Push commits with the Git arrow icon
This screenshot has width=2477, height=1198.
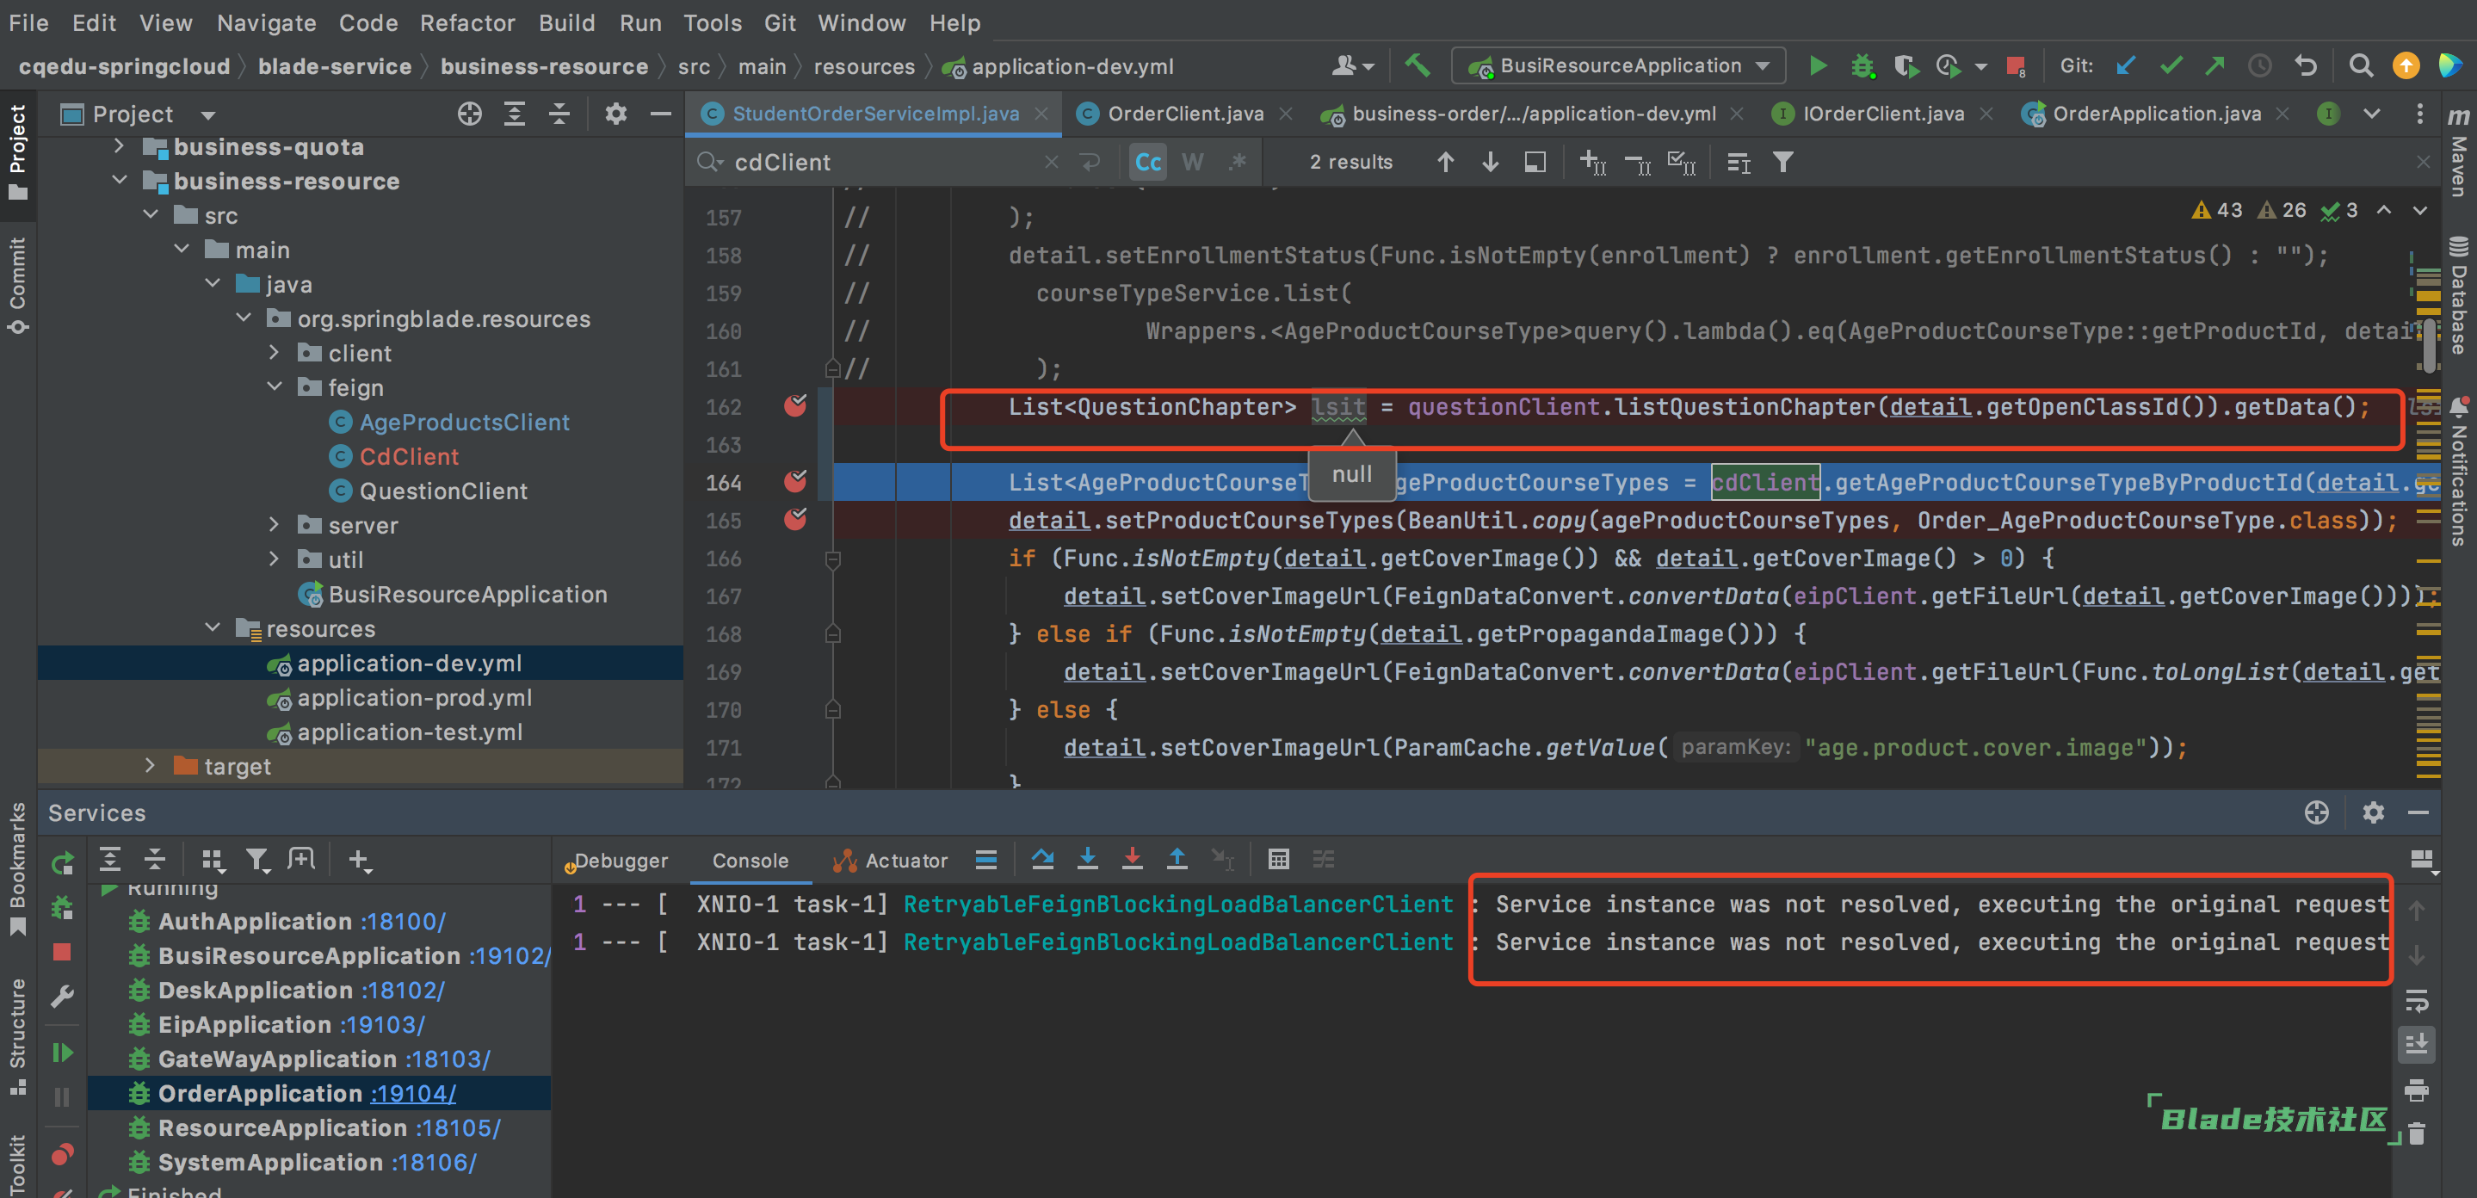[2214, 65]
